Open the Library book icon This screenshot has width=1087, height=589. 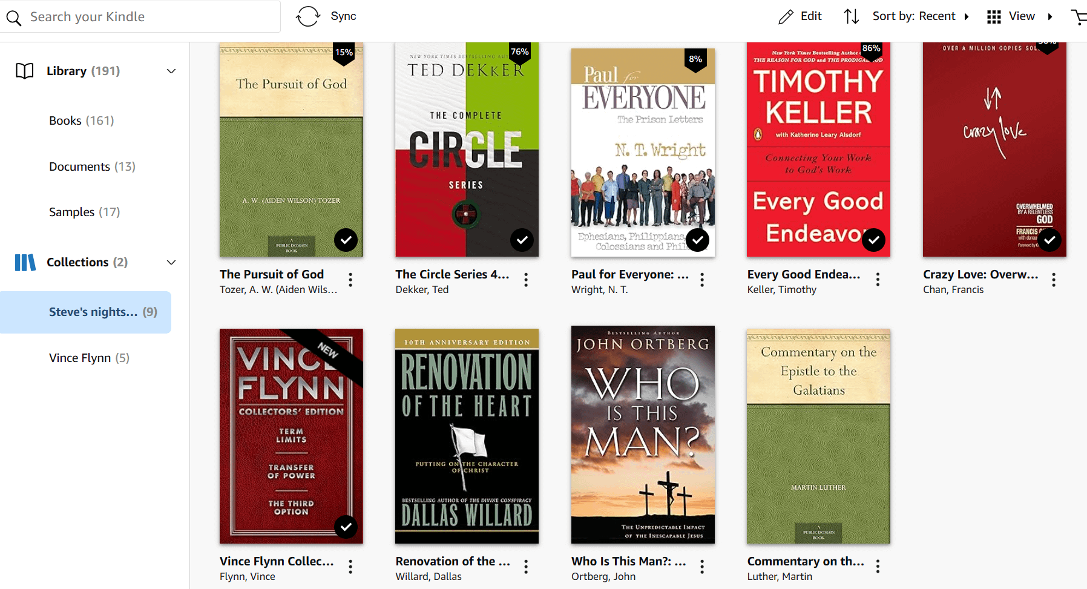(x=25, y=71)
